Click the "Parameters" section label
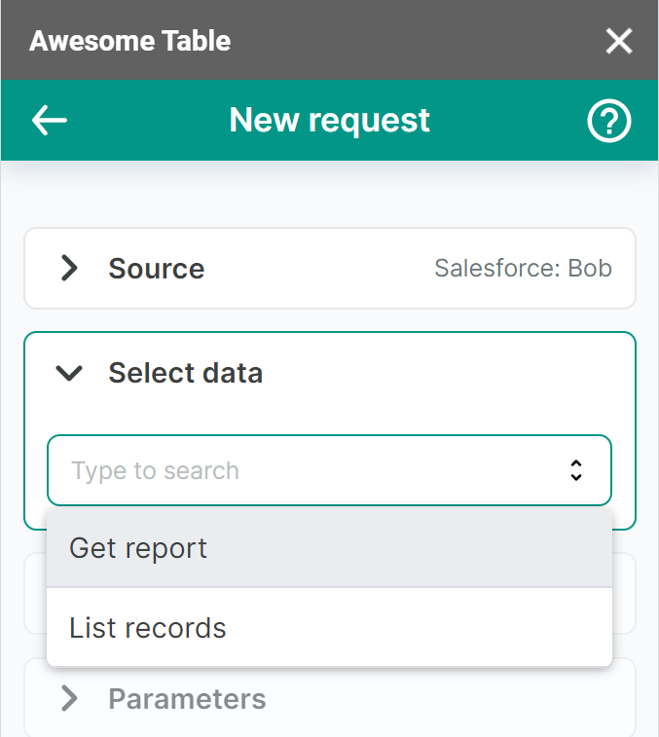659x737 pixels. [187, 698]
